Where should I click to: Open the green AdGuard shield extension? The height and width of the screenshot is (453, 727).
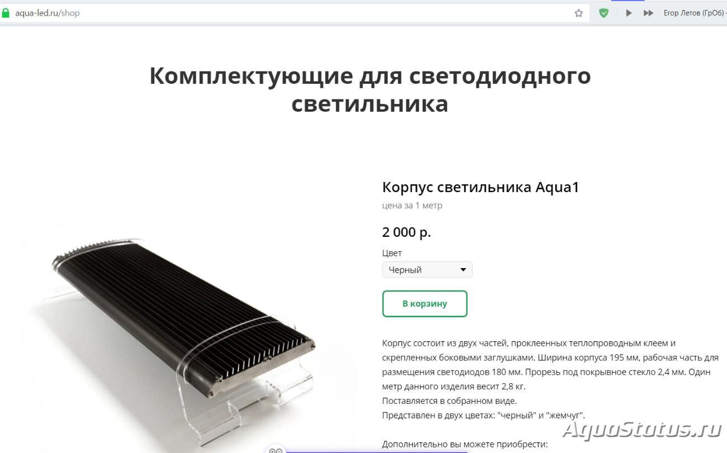604,13
